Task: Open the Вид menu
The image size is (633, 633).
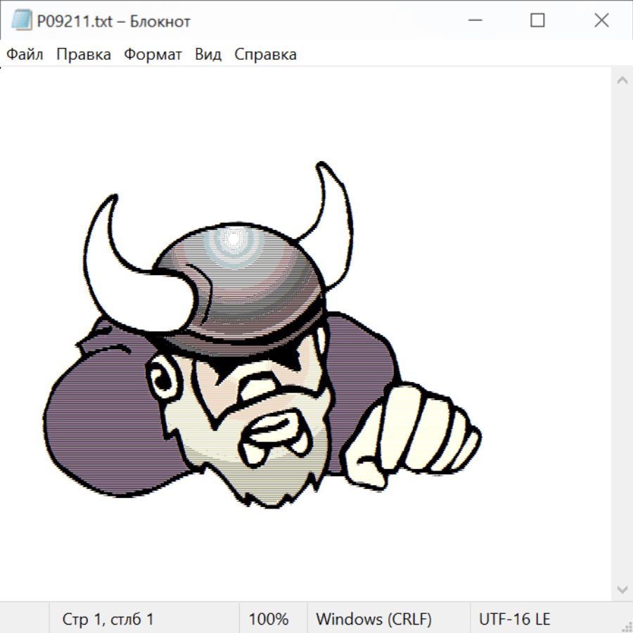Action: 207,55
